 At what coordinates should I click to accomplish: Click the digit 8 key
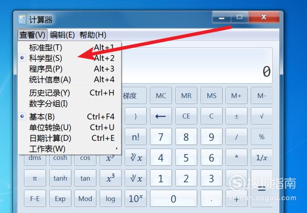[186, 137]
